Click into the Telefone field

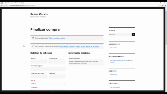(x=57, y=77)
